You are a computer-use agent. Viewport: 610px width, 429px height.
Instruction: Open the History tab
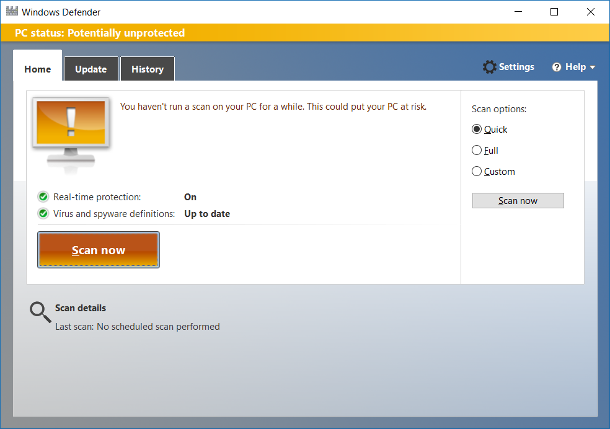pyautogui.click(x=148, y=69)
